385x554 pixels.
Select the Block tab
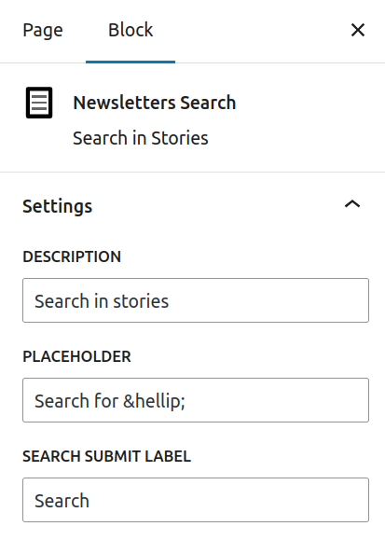[x=131, y=31]
